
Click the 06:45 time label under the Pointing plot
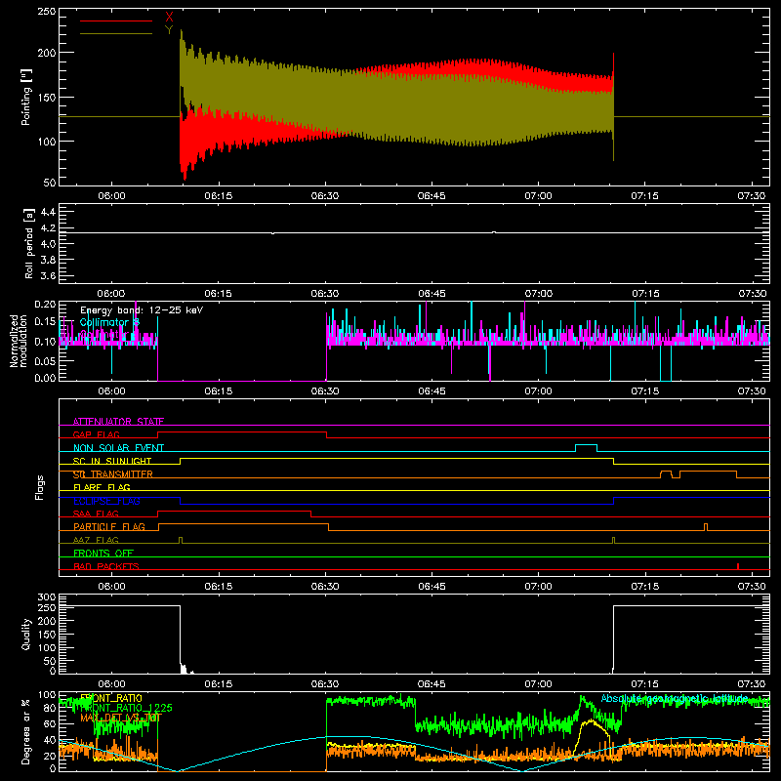click(432, 196)
